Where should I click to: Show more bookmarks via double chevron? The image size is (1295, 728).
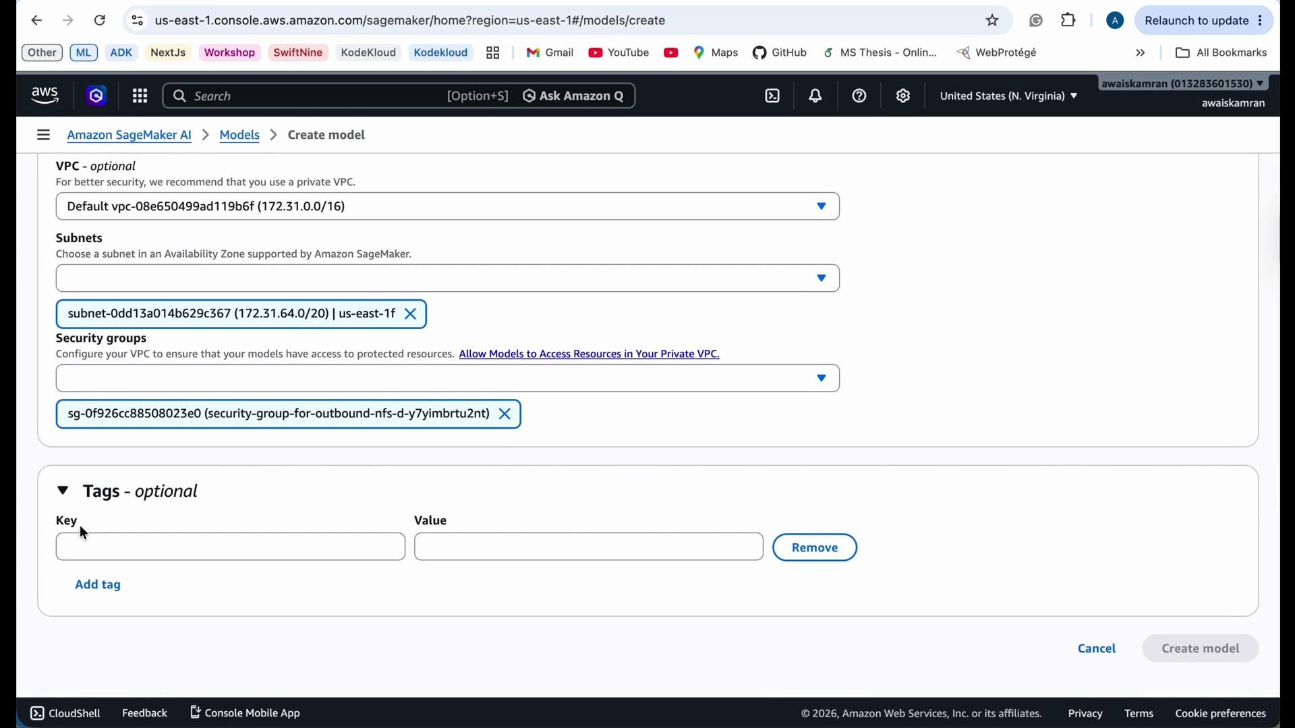coord(1141,53)
